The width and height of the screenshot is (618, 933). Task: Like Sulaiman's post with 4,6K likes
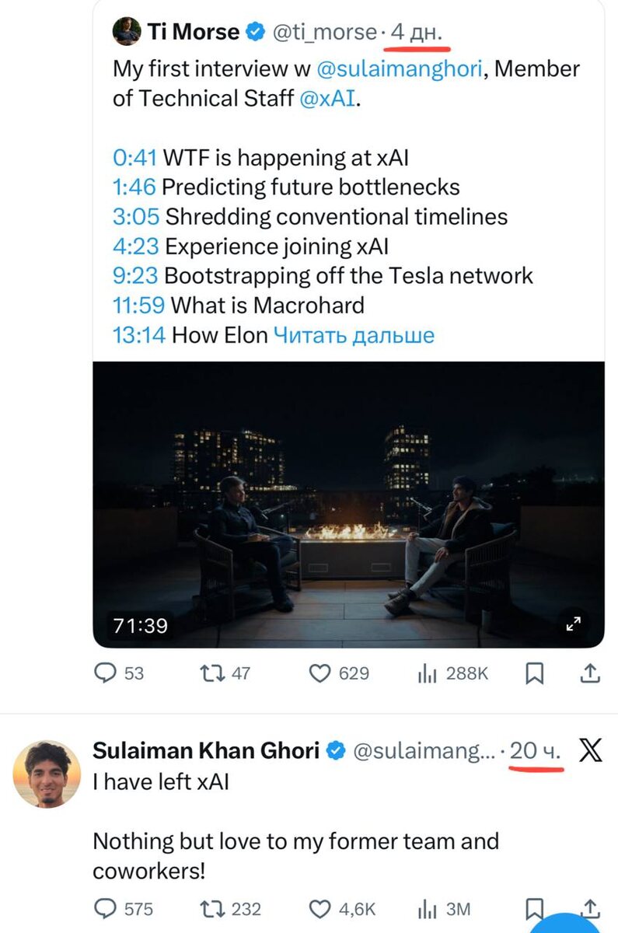pos(320,908)
